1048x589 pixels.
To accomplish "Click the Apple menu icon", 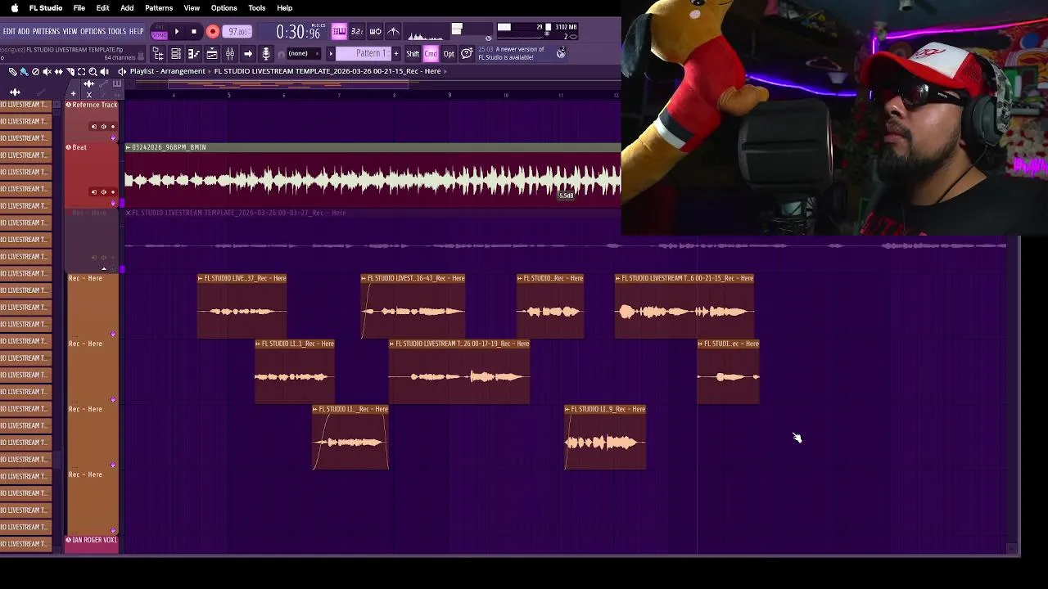I will [14, 7].
